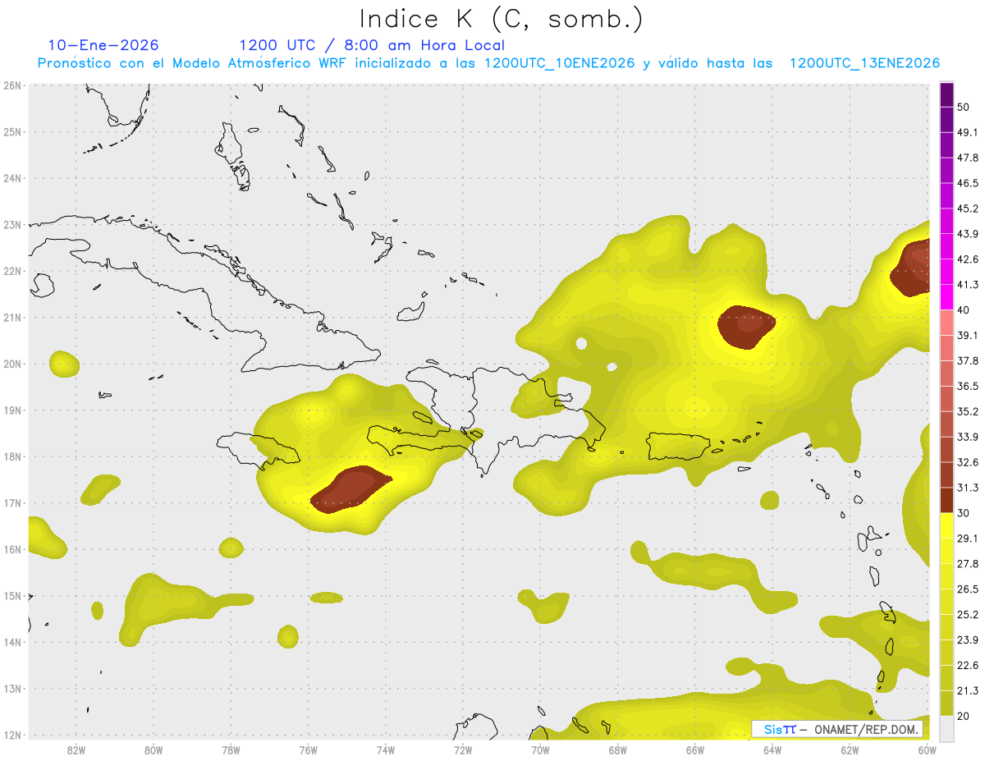The height and width of the screenshot is (761, 985).
Task: Click the colorbar label "49.1"
Action: tap(967, 132)
